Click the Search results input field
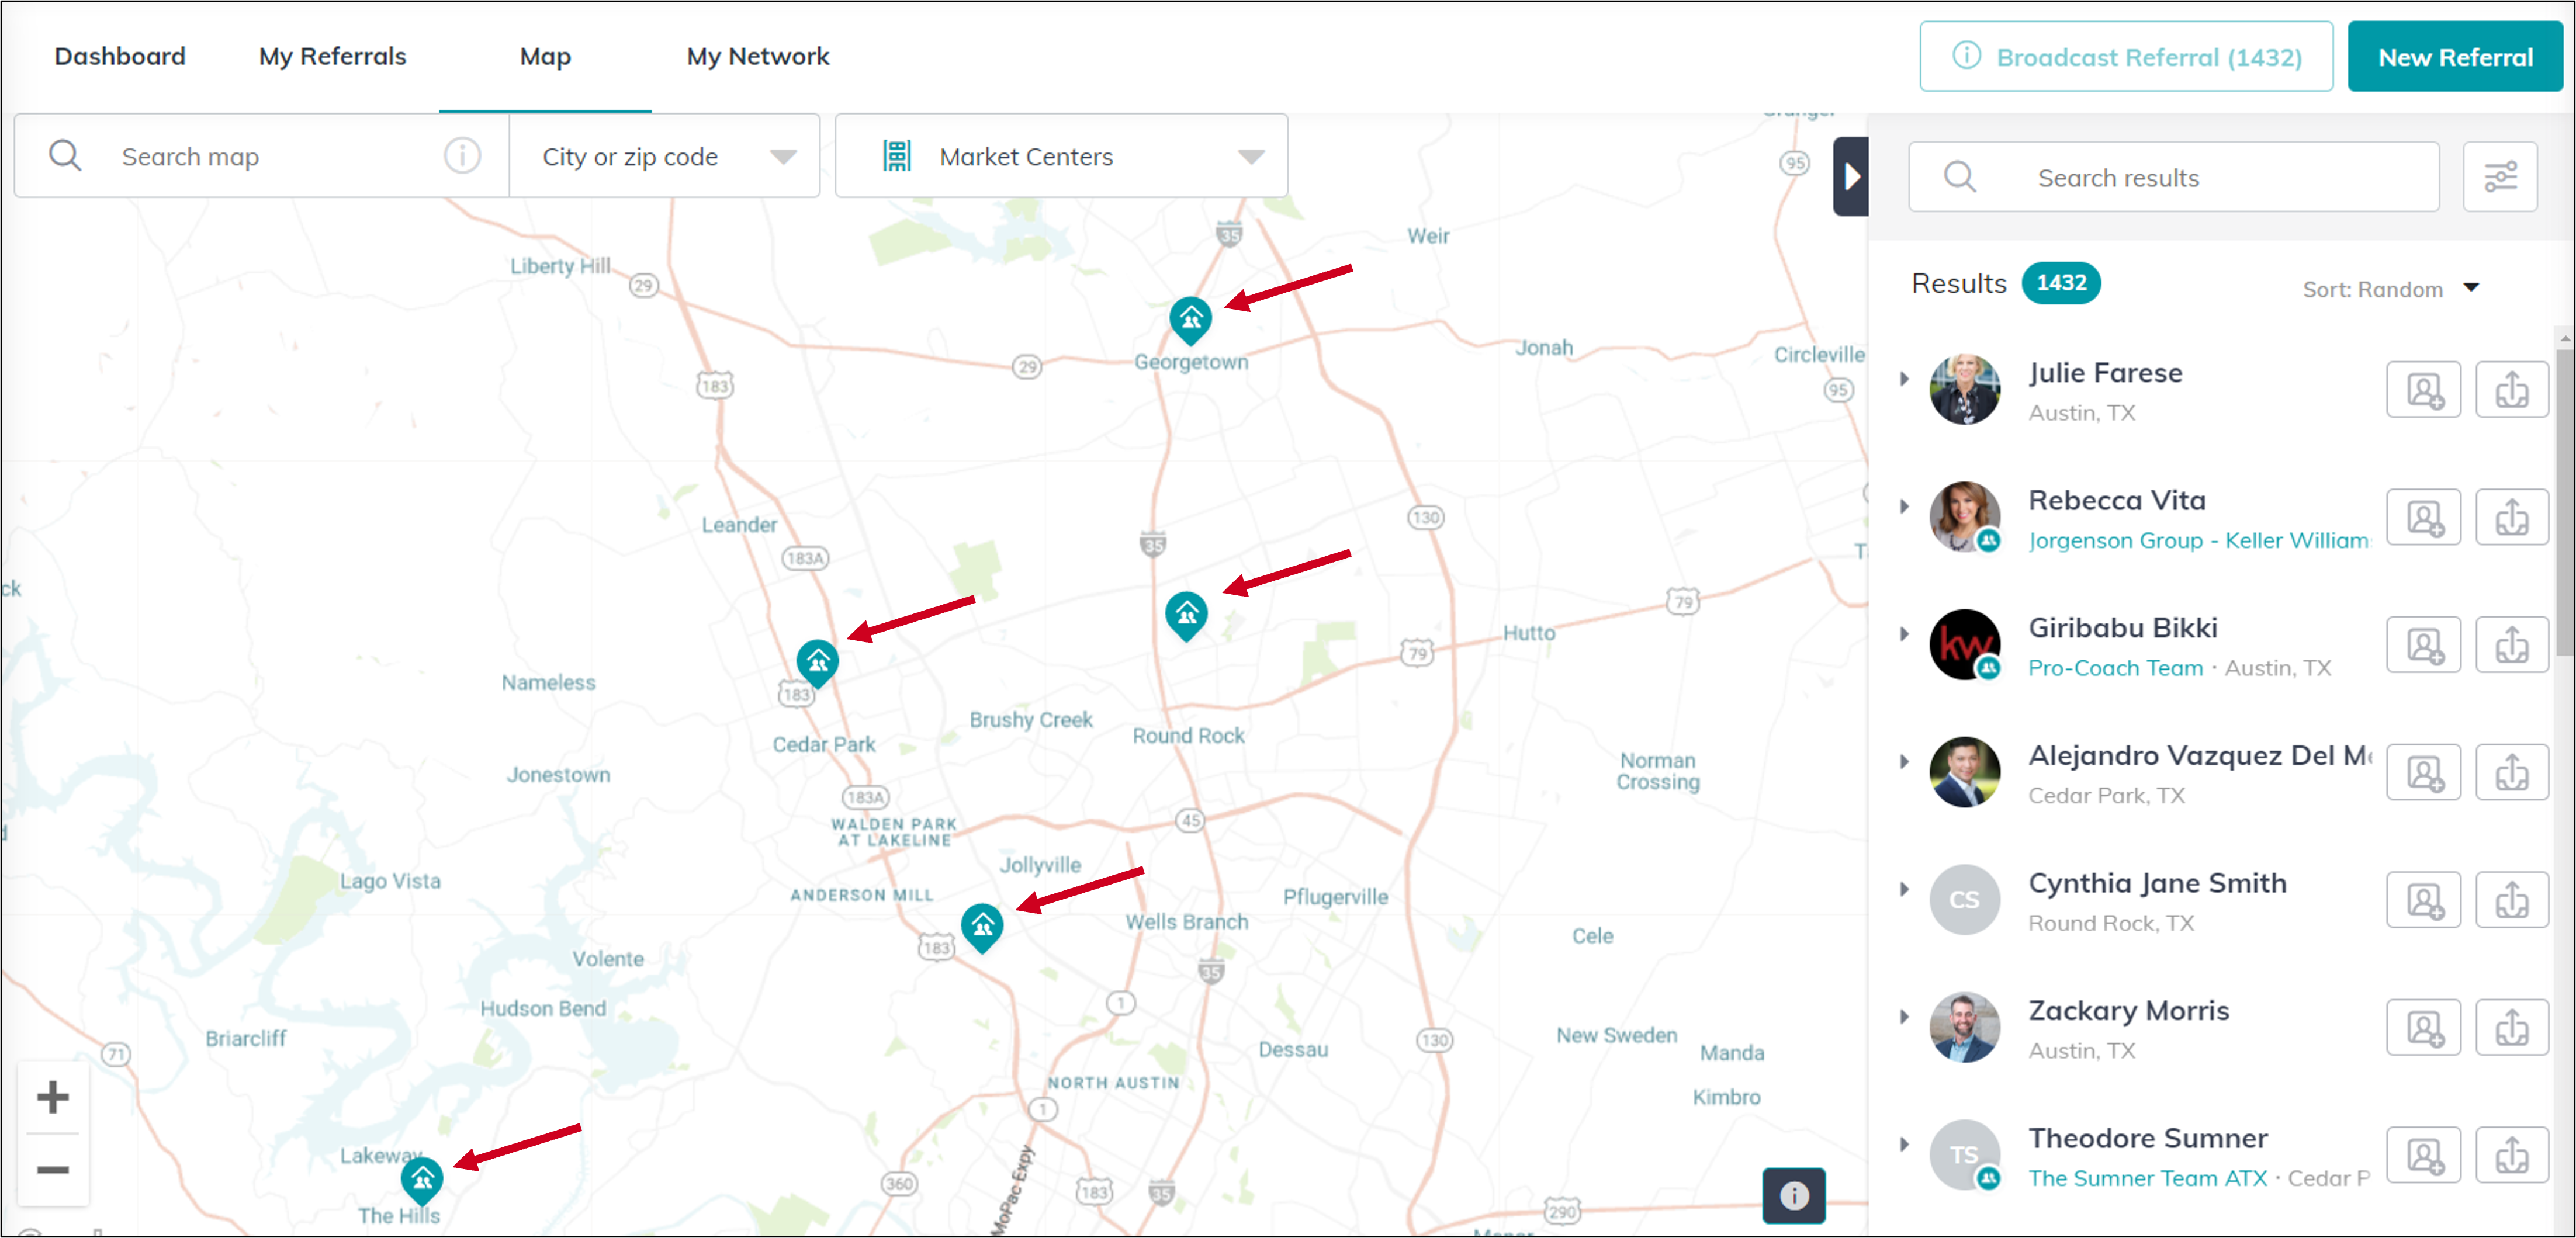2576x1238 pixels. 2173,177
